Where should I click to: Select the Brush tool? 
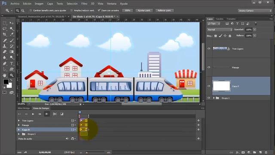click(12, 40)
